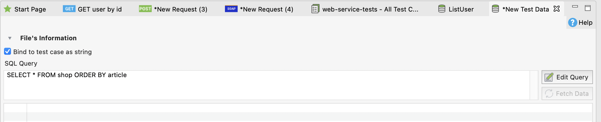Close the New Test Data tab

pyautogui.click(x=557, y=9)
